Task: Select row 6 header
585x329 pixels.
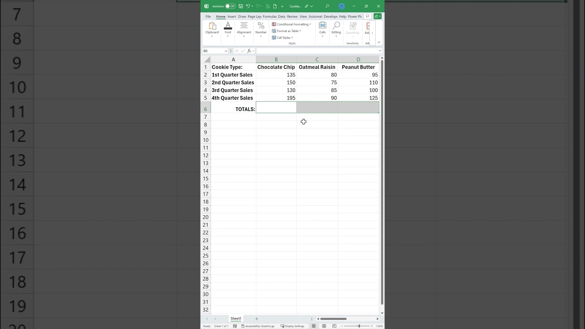Action: click(206, 109)
